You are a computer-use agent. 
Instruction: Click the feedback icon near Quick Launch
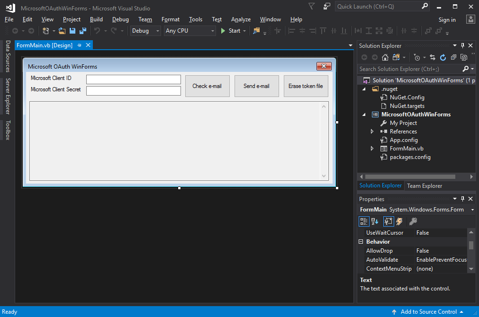(x=327, y=7)
